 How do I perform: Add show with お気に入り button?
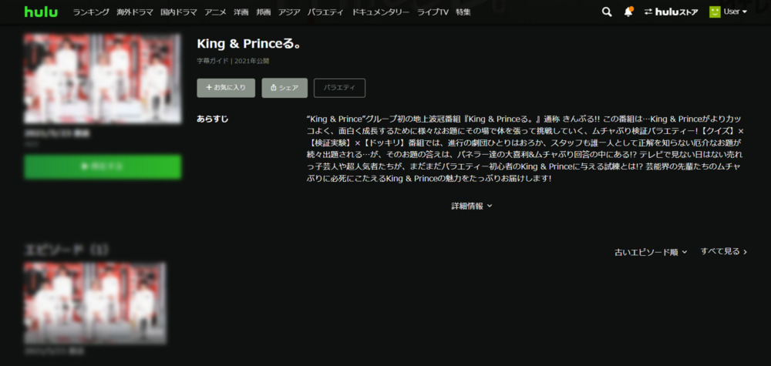click(x=226, y=87)
